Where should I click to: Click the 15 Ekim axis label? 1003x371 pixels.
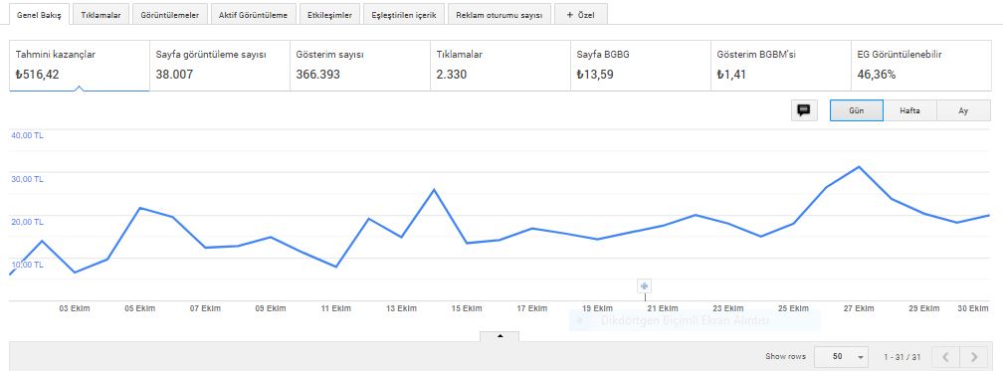(467, 308)
